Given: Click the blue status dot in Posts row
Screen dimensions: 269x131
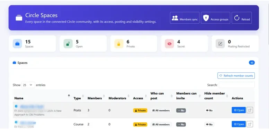Looking at the screenshot, I should click(x=16, y=106).
